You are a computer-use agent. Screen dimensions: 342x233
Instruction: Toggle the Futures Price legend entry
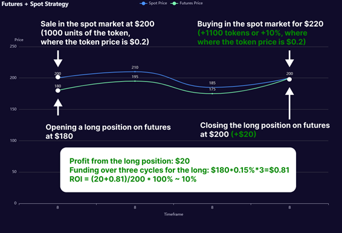187,3
